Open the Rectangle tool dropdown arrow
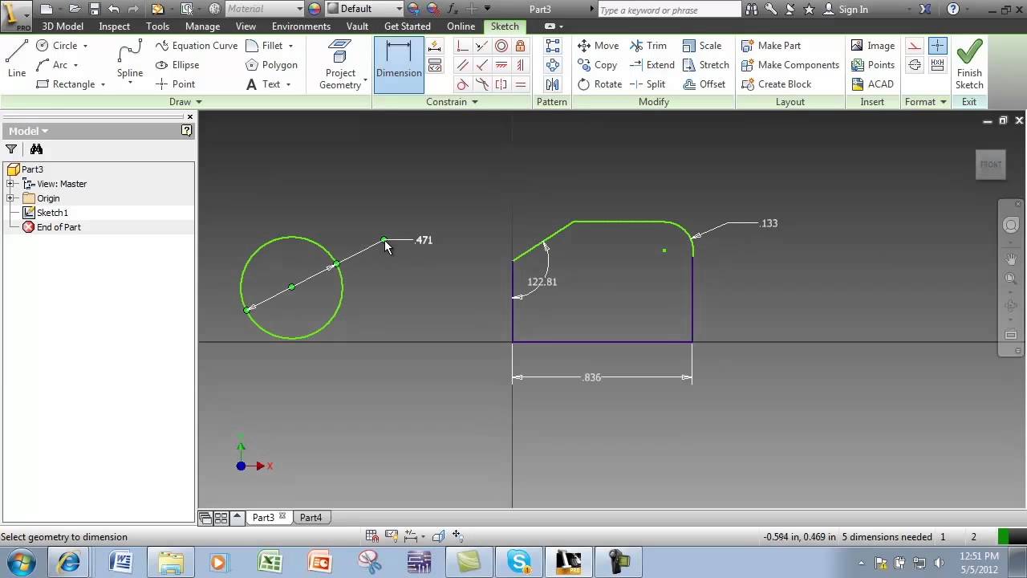This screenshot has width=1027, height=578. coord(103,84)
